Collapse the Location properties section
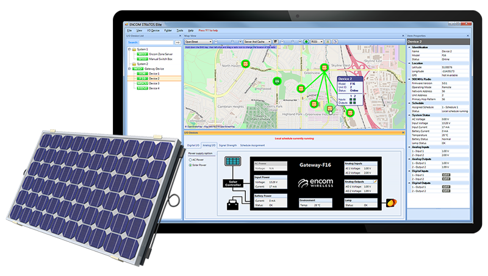 [409, 63]
